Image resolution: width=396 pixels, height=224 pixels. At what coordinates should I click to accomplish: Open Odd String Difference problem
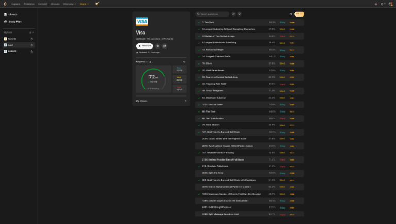point(217,207)
